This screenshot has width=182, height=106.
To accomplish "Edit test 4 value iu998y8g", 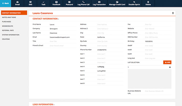I will [110, 67].
